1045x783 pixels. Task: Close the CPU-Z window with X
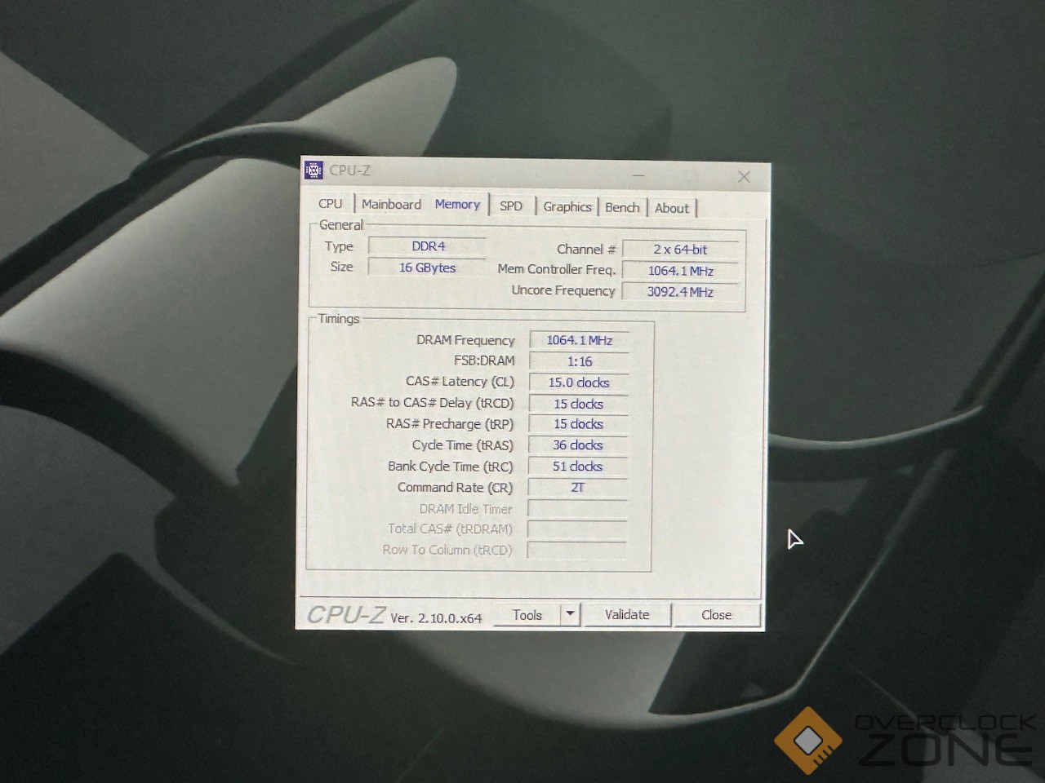pyautogui.click(x=744, y=176)
